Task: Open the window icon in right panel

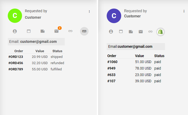Action: point(121,32)
